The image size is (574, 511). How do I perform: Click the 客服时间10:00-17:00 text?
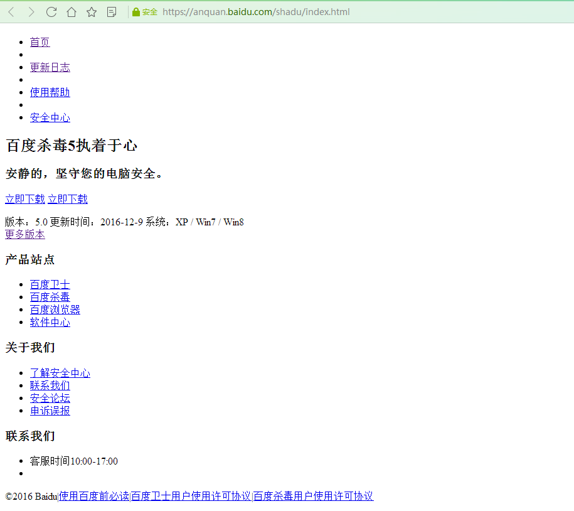(74, 461)
